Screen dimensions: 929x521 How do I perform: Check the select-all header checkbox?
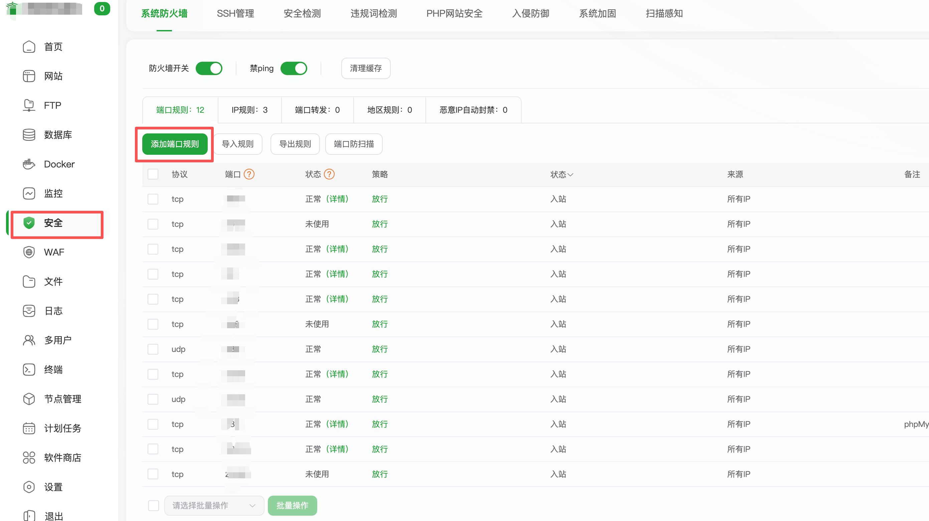click(x=153, y=174)
